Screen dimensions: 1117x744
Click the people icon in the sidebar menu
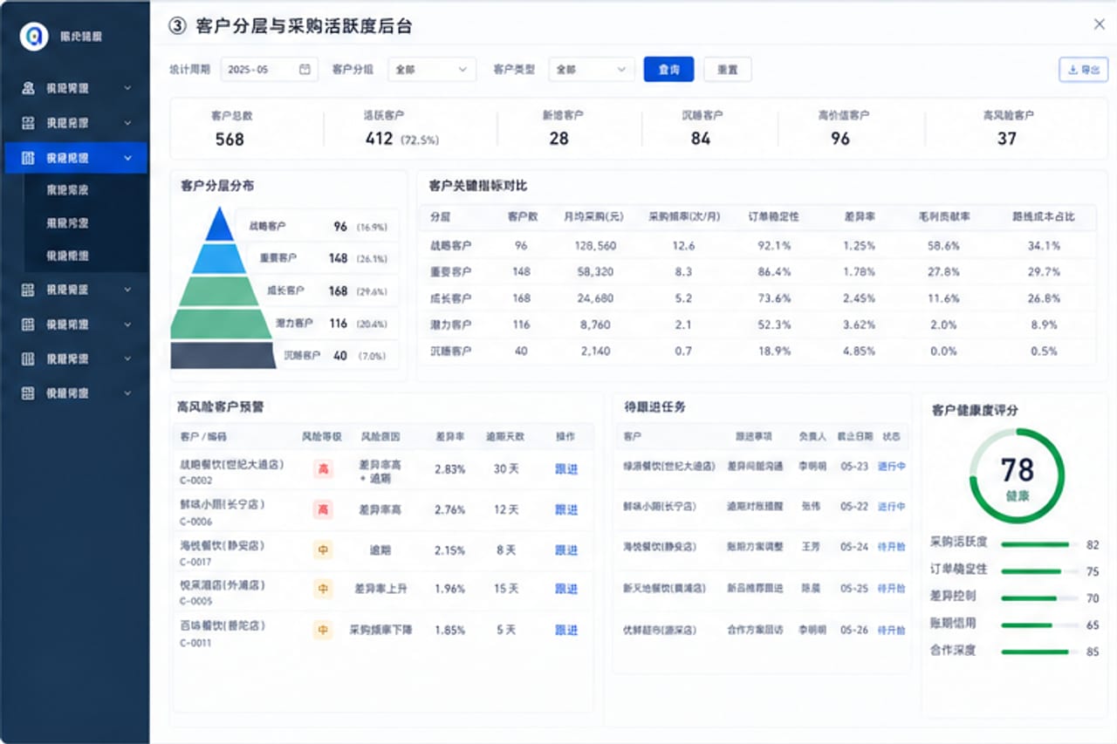(29, 88)
